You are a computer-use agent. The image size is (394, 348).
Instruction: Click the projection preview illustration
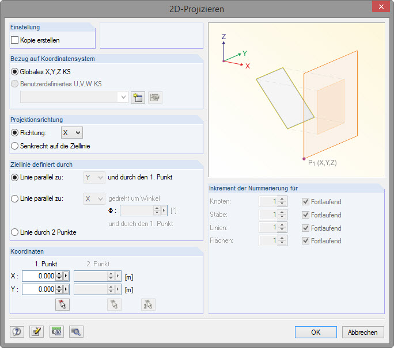point(297,100)
